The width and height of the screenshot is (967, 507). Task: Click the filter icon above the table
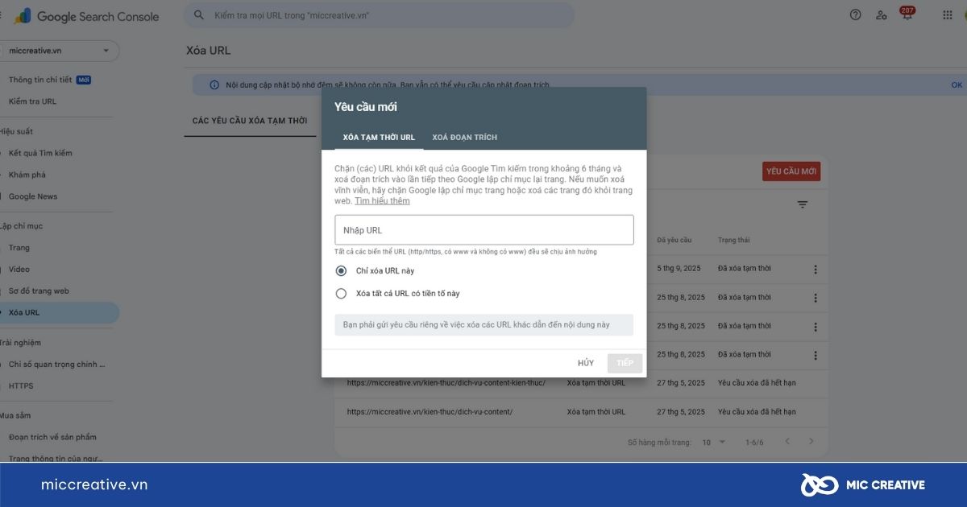point(802,205)
